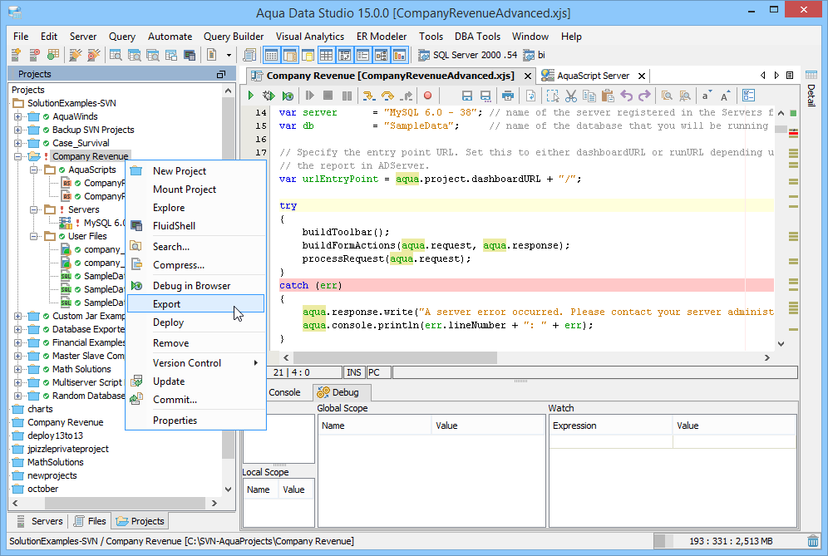
Task: Collapse the Company Revenue project node
Action: pyautogui.click(x=17, y=156)
